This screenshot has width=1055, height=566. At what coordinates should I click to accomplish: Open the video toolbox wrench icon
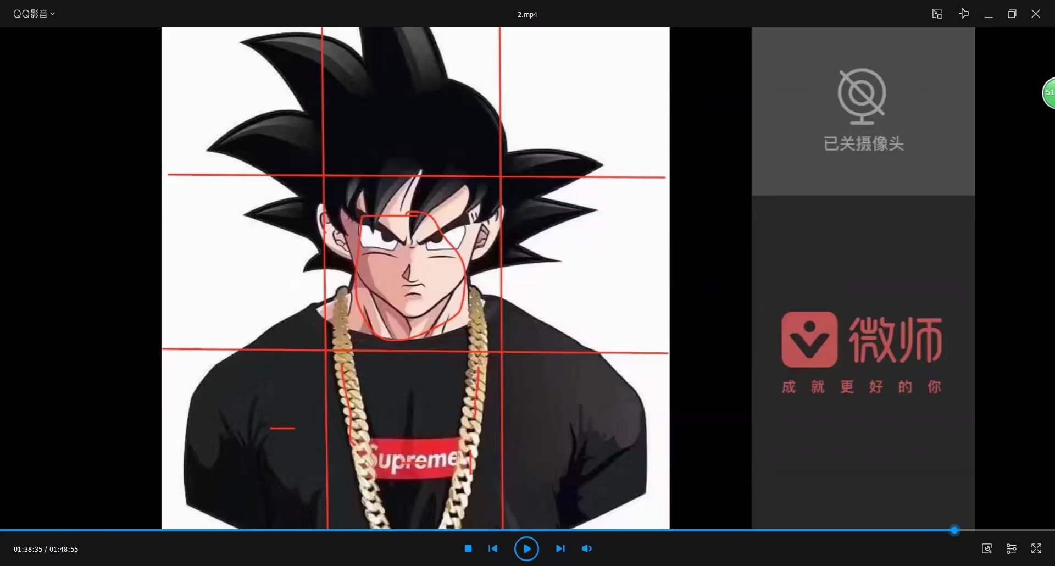coord(987,548)
